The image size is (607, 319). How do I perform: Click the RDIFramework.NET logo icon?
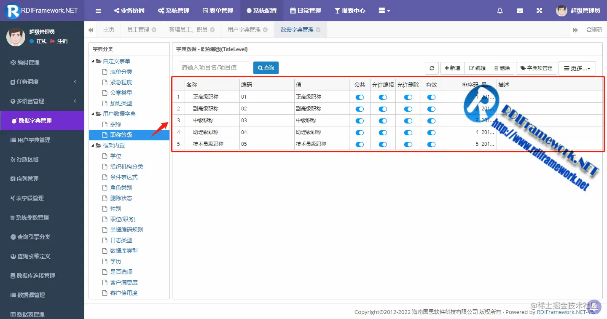coord(12,11)
